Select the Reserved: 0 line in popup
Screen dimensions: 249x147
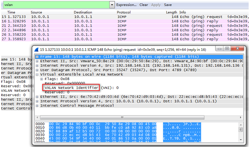tap(57, 92)
